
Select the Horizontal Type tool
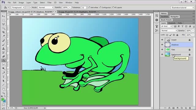3,77
